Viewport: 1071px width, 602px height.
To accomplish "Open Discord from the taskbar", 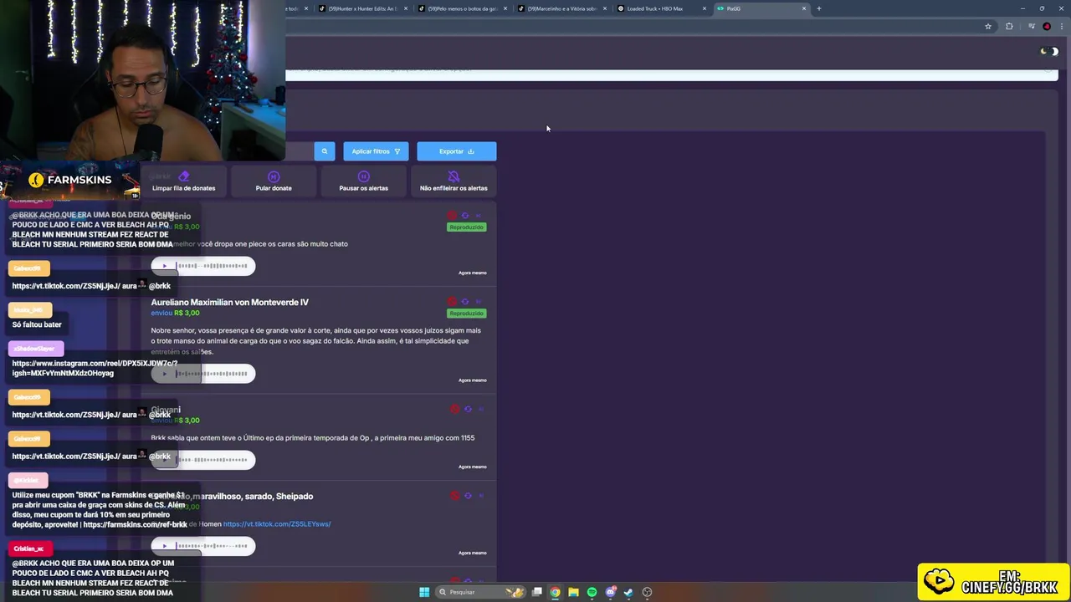I will 611,592.
